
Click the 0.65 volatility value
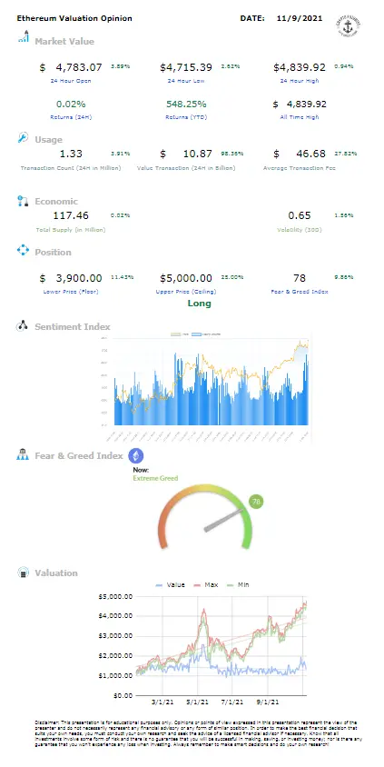coord(300,215)
